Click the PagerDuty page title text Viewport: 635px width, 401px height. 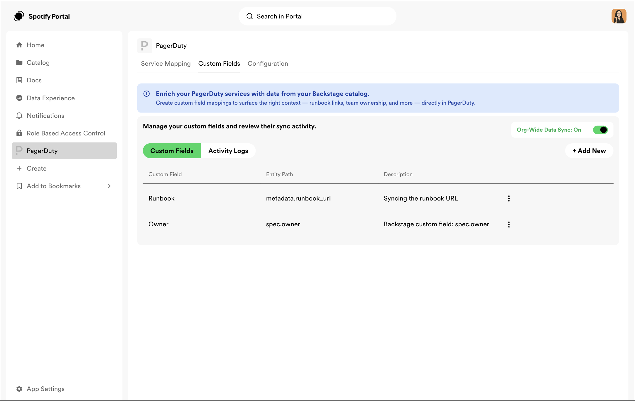[171, 46]
